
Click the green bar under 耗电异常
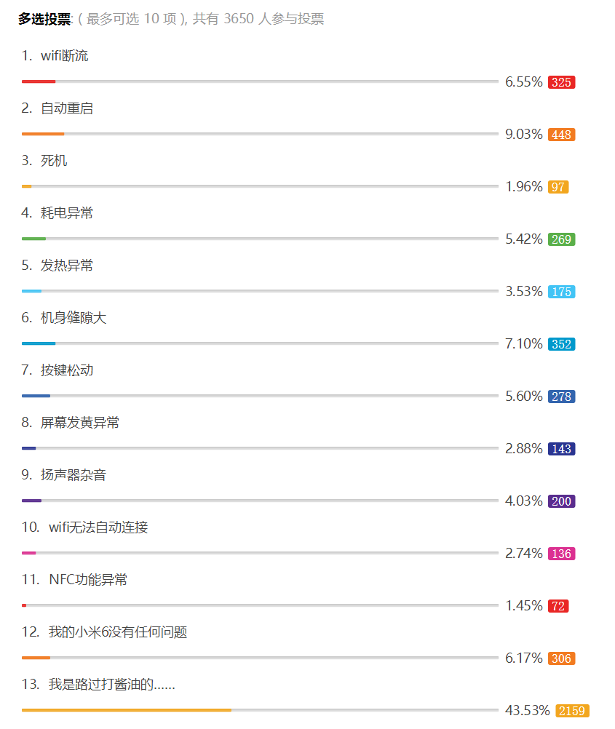pos(34,239)
